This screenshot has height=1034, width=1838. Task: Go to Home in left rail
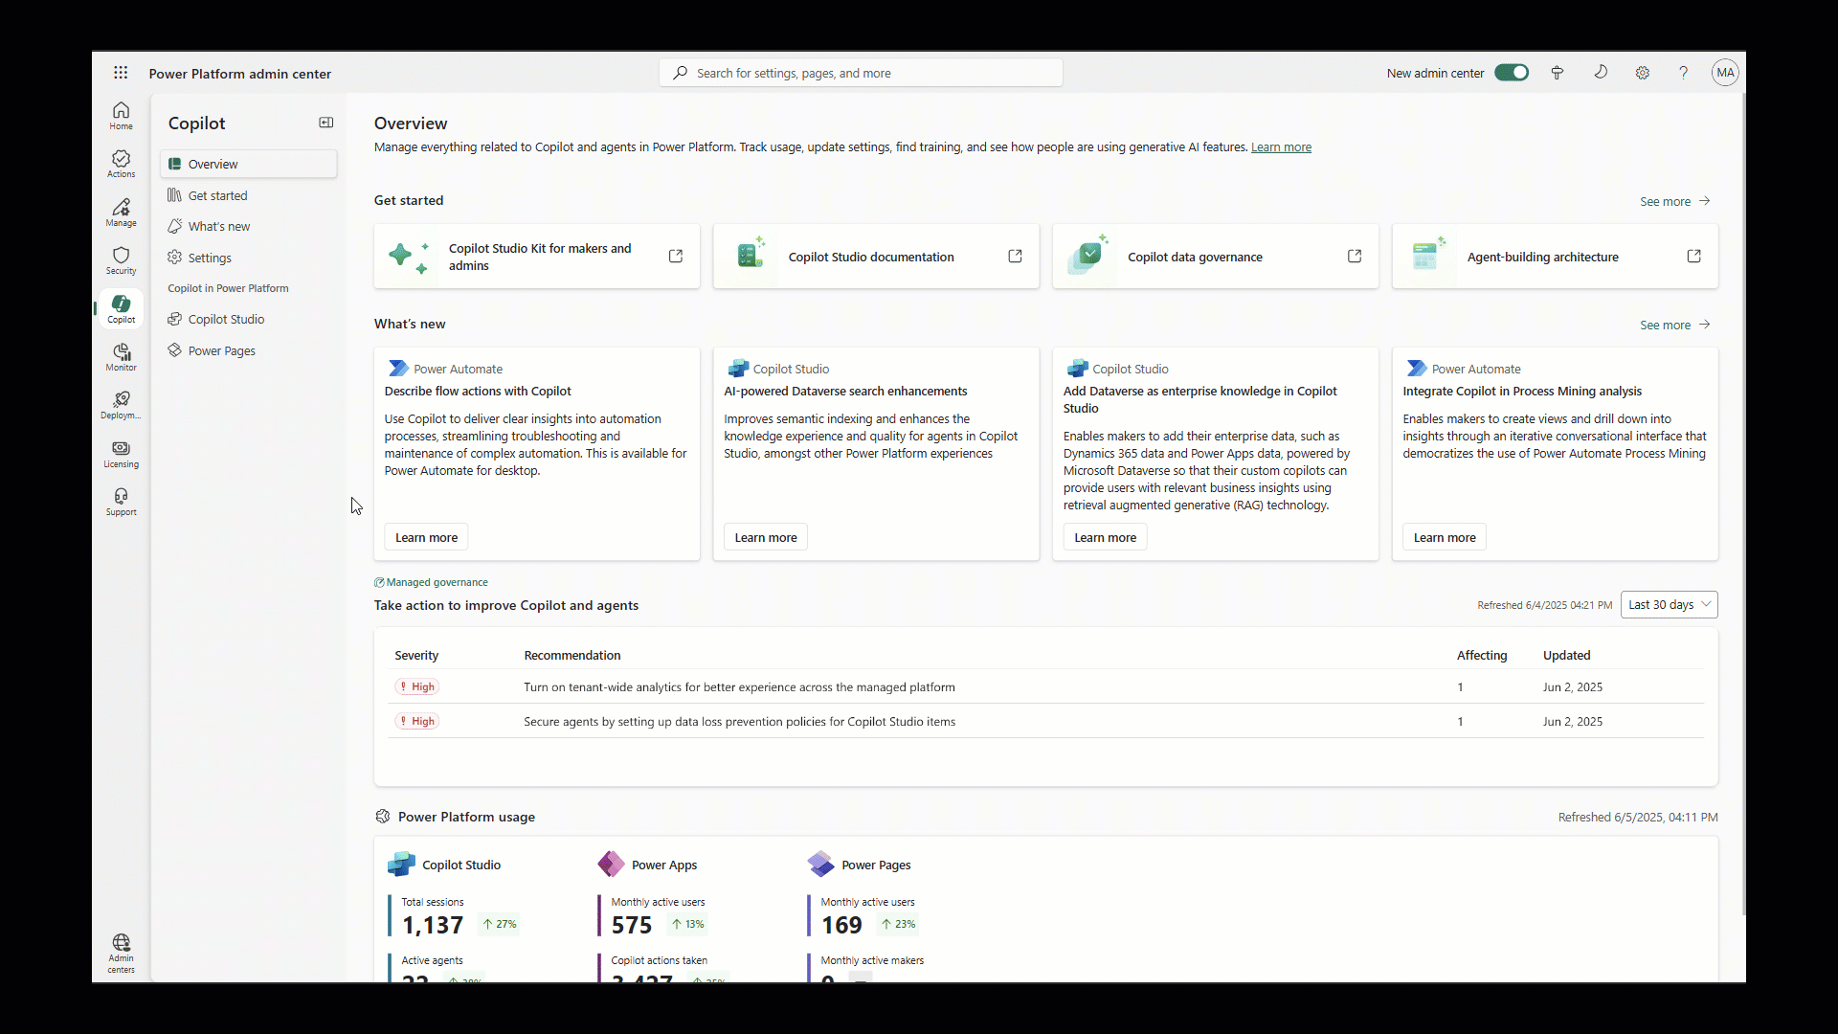click(121, 115)
